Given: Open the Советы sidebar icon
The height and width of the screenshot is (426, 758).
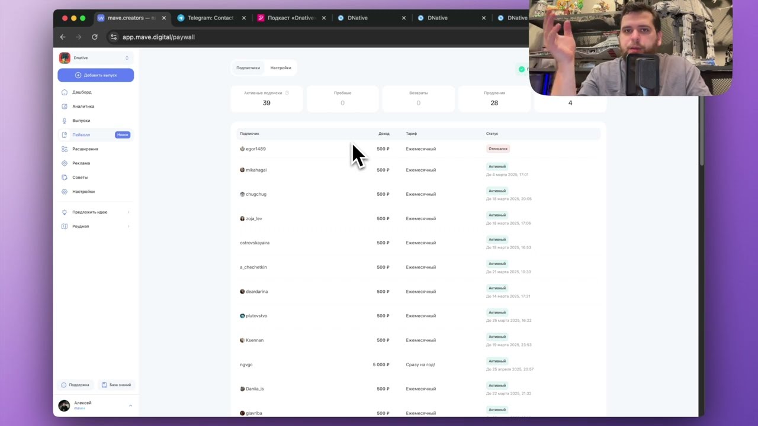Looking at the screenshot, I should click(65, 177).
